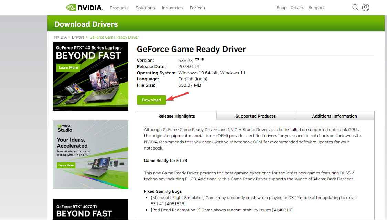Click the Red Dead Redemption 2 bug entry

222,210
